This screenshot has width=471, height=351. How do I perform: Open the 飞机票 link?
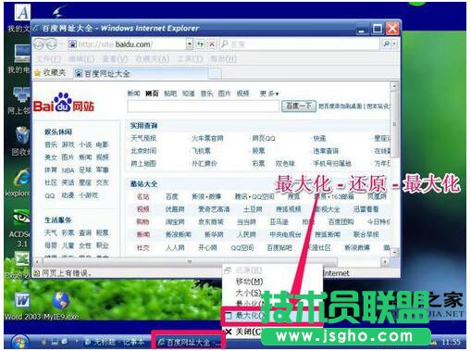pos(201,151)
